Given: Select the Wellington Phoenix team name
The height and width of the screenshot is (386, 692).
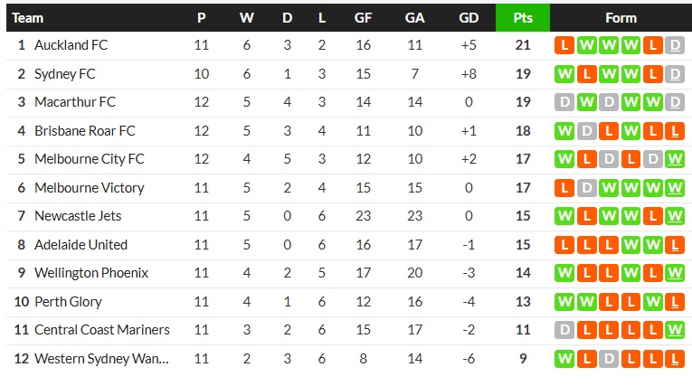Looking at the screenshot, I should (90, 273).
